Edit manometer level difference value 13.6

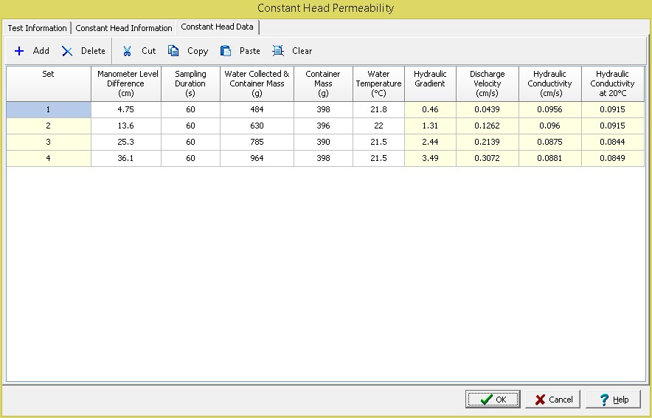pos(125,126)
